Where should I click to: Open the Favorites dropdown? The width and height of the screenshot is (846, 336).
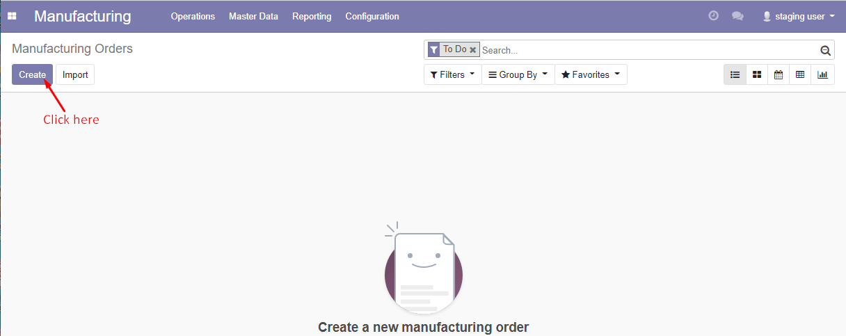[x=591, y=74]
